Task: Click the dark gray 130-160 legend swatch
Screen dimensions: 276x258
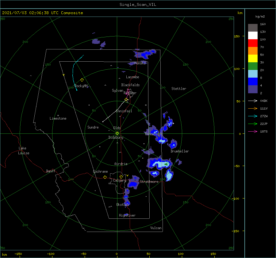Action: tap(253, 28)
